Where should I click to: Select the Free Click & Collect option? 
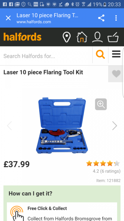point(62,212)
